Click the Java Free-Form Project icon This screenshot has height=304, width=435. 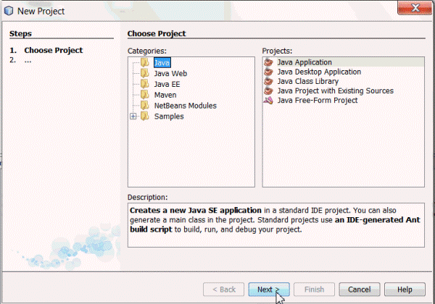click(268, 100)
